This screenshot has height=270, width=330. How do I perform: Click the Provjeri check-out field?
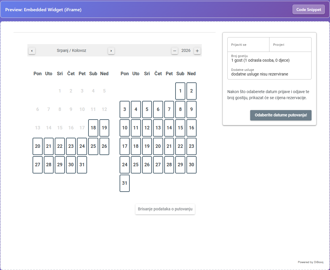290,45
